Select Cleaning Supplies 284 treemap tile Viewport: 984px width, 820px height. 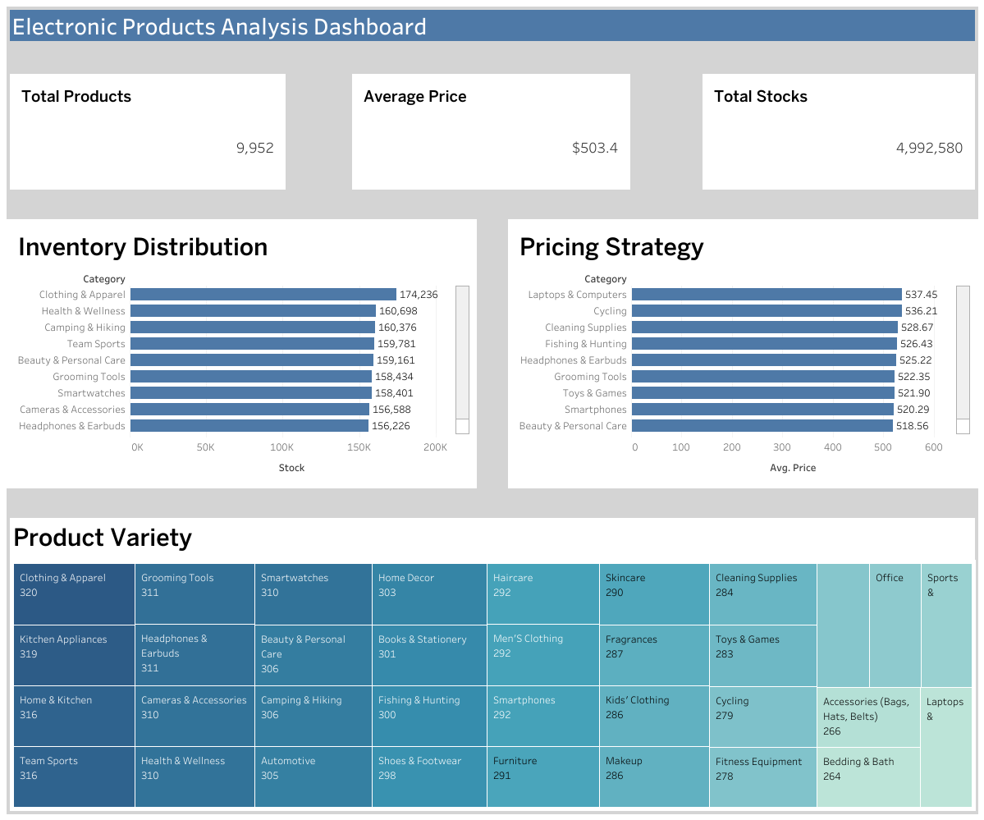click(763, 594)
